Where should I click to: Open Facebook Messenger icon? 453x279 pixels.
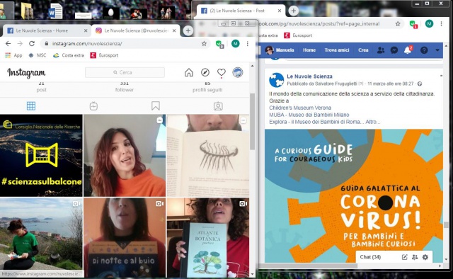394,50
